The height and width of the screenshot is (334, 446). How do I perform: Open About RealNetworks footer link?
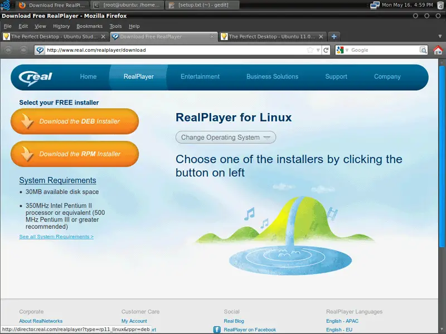tap(41, 321)
